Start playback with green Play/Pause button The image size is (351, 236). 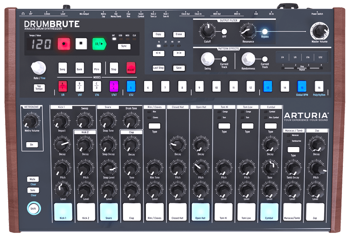click(99, 44)
